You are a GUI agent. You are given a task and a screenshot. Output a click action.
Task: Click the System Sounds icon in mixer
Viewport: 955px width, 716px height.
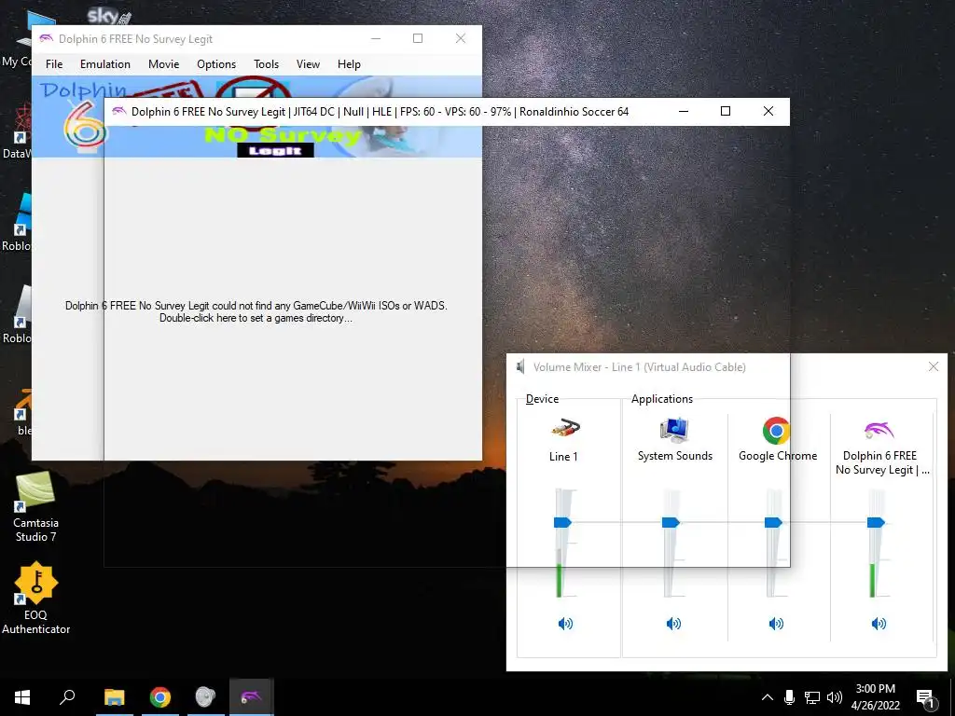click(x=674, y=429)
